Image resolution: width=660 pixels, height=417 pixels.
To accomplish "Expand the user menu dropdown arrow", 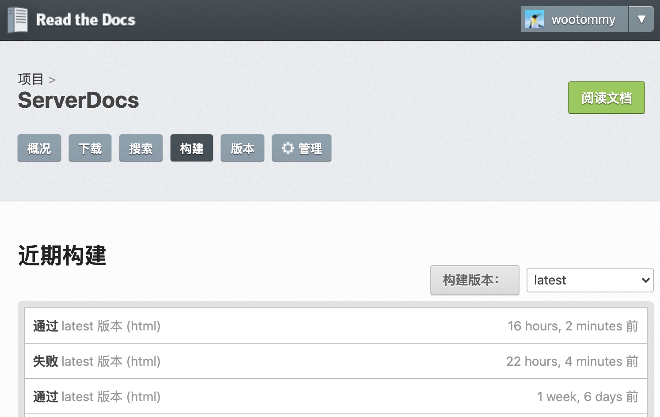I will pos(641,19).
